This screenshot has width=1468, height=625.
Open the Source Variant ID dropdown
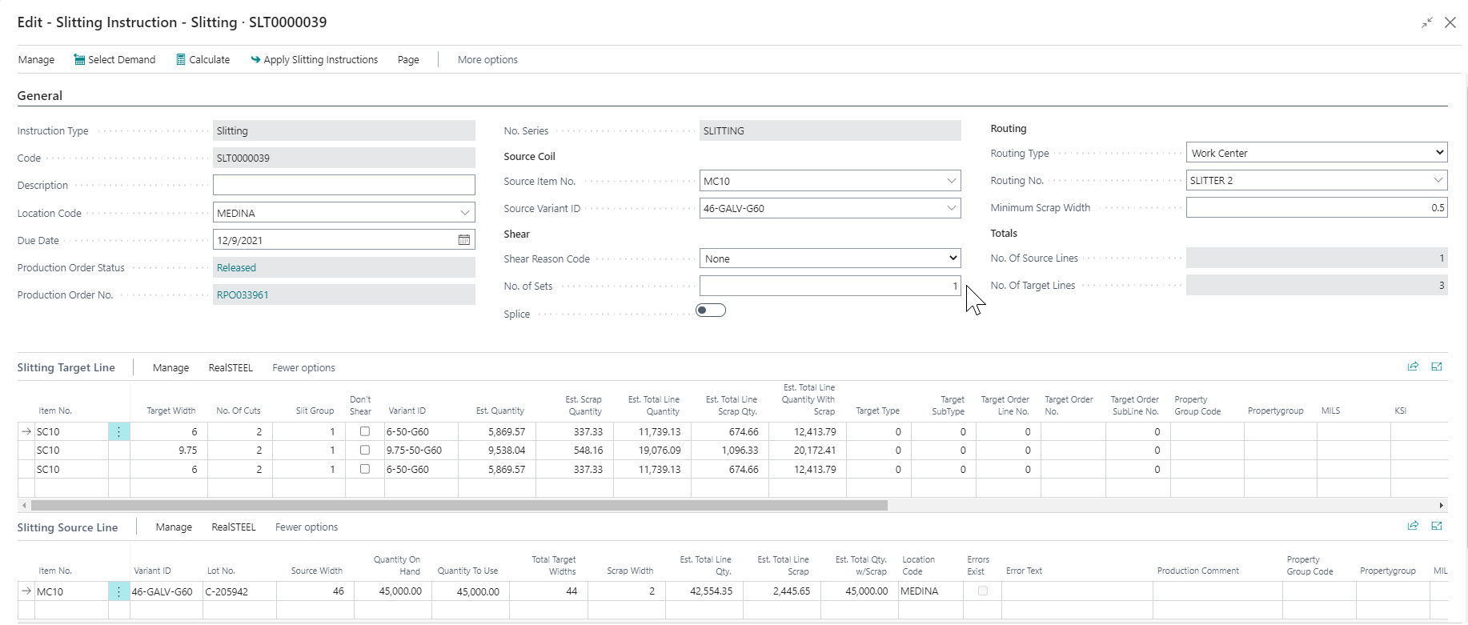coord(951,208)
